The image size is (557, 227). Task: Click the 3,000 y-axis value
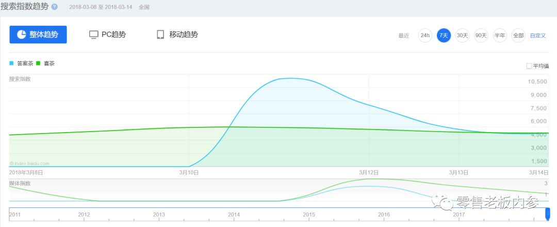click(x=539, y=148)
